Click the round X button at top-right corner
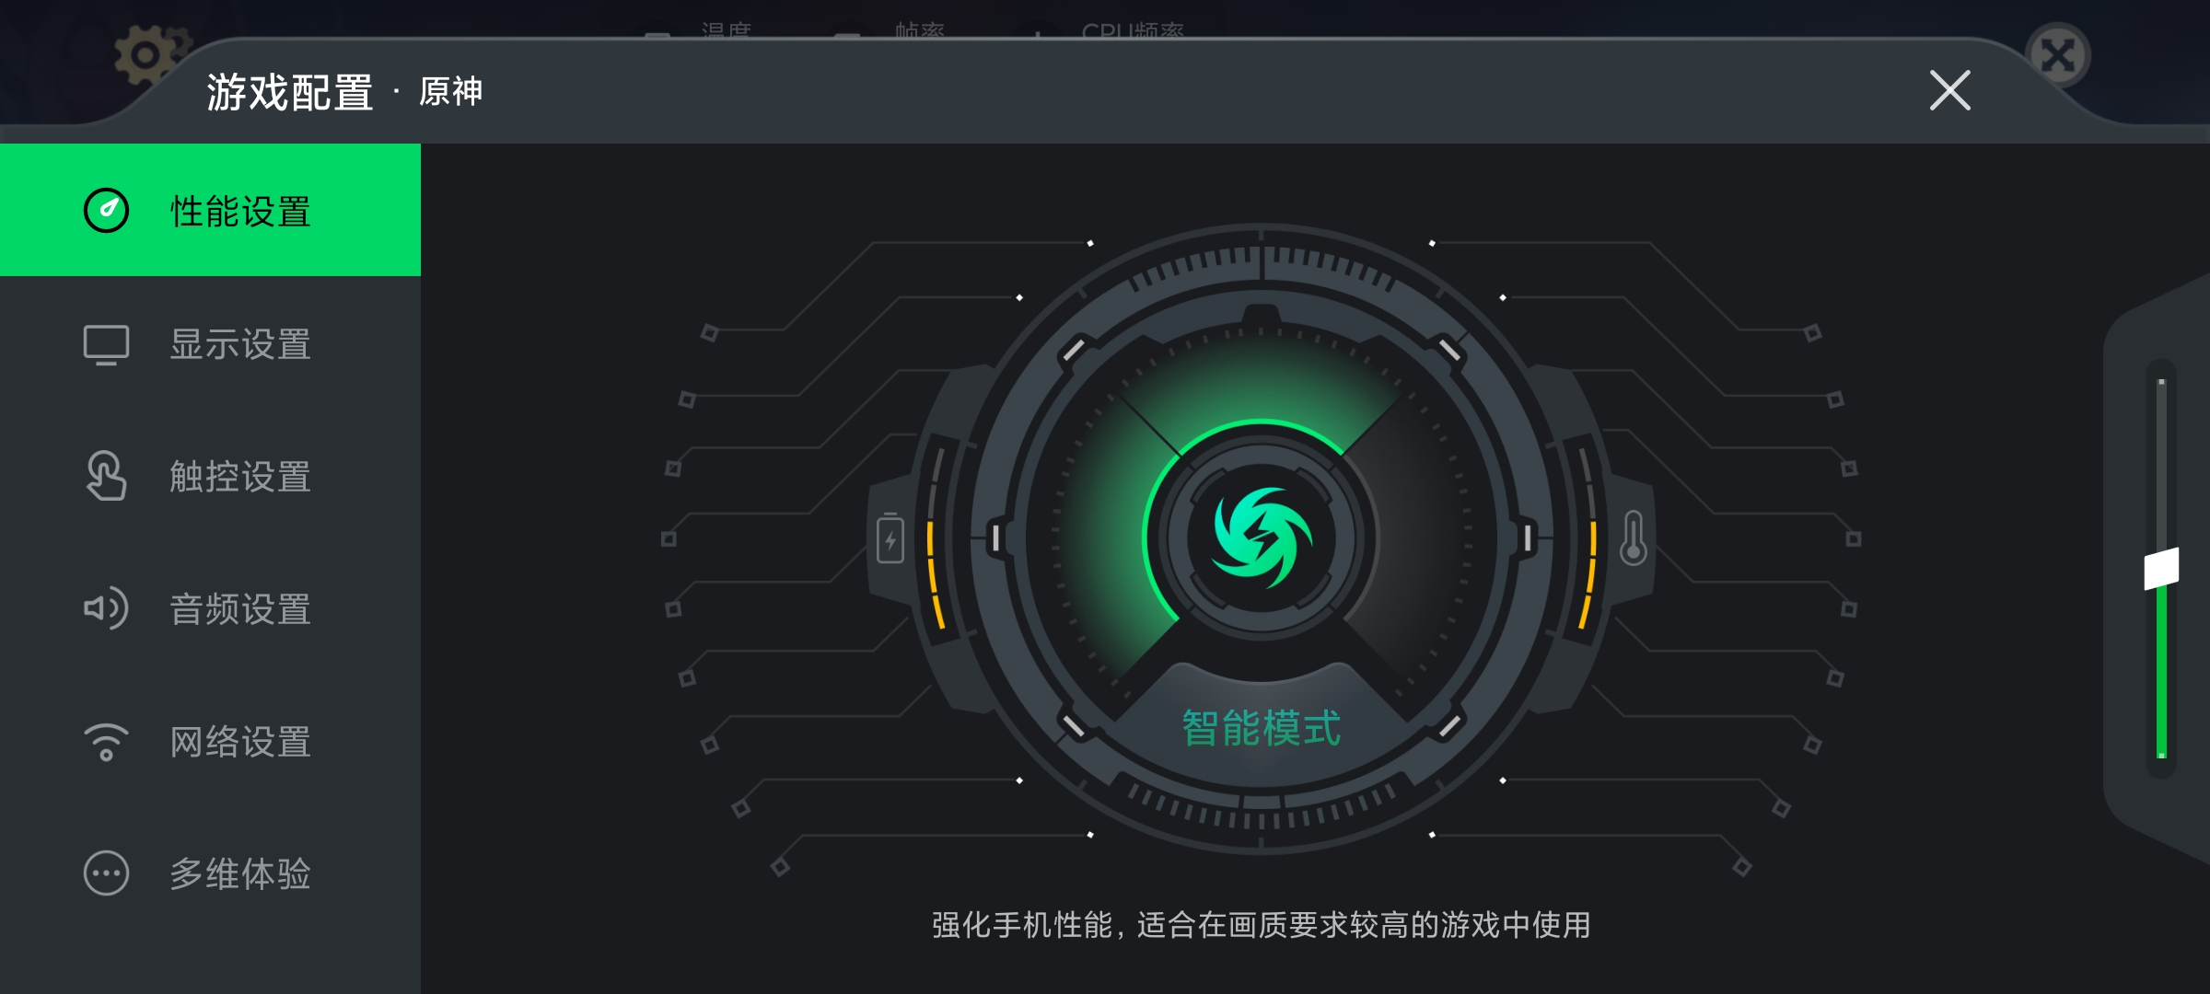 [2058, 55]
